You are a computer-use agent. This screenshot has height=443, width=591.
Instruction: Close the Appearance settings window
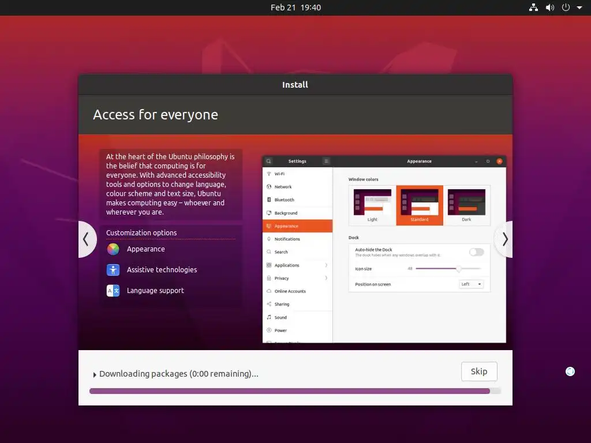(499, 162)
